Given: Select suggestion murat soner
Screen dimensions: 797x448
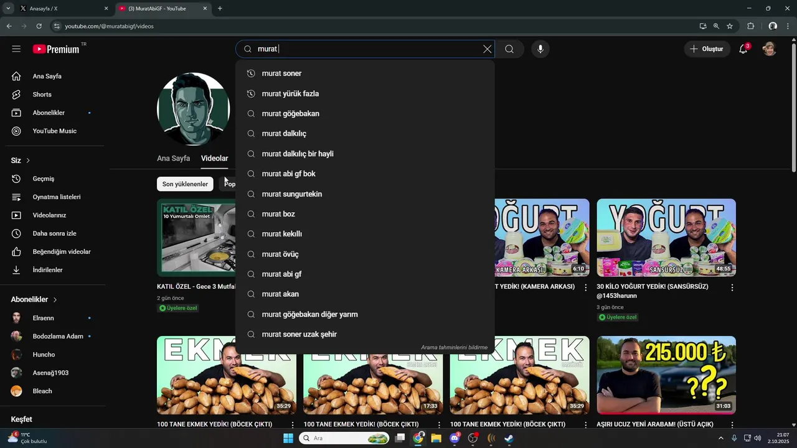Looking at the screenshot, I should [365, 73].
